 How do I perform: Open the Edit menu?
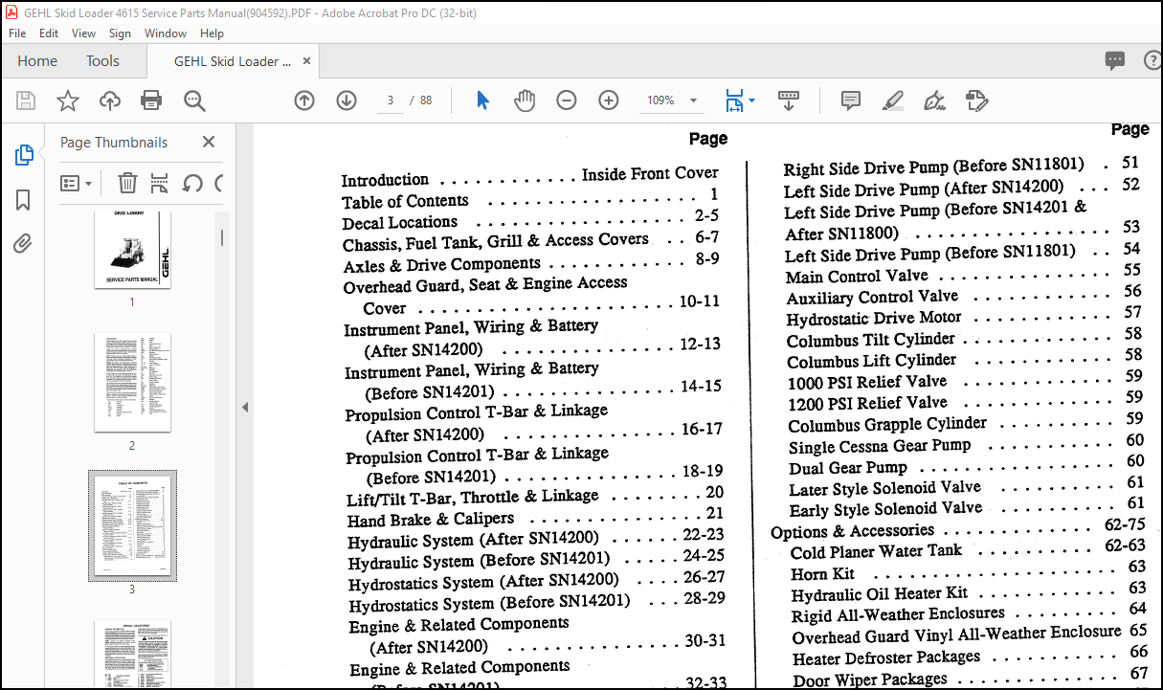coord(49,33)
